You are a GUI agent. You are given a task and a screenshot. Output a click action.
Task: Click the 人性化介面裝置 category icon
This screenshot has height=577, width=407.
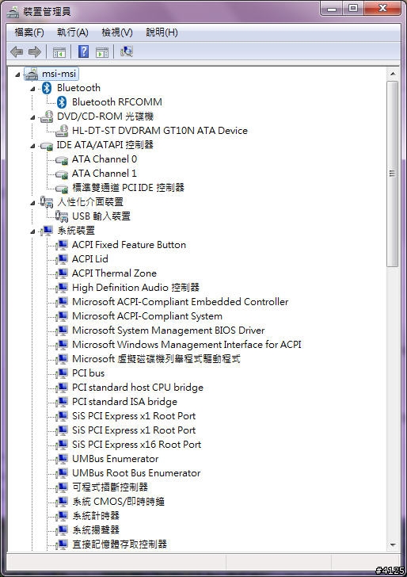pyautogui.click(x=47, y=202)
